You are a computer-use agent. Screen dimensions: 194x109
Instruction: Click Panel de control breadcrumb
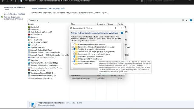tap(30, 1)
